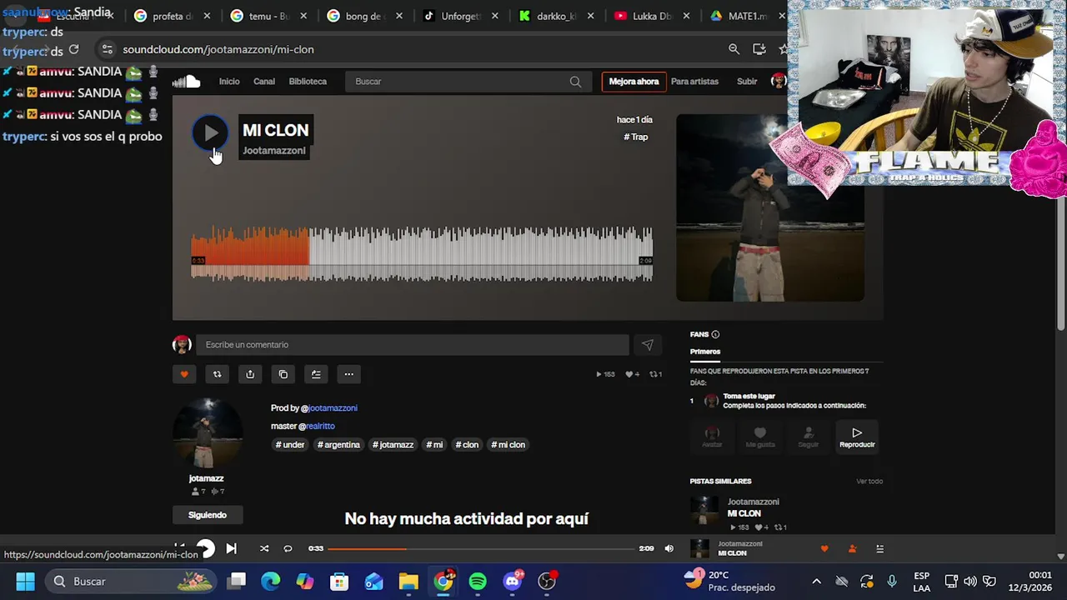Click the # Trap genre tag
This screenshot has width=1067, height=600.
tap(636, 137)
